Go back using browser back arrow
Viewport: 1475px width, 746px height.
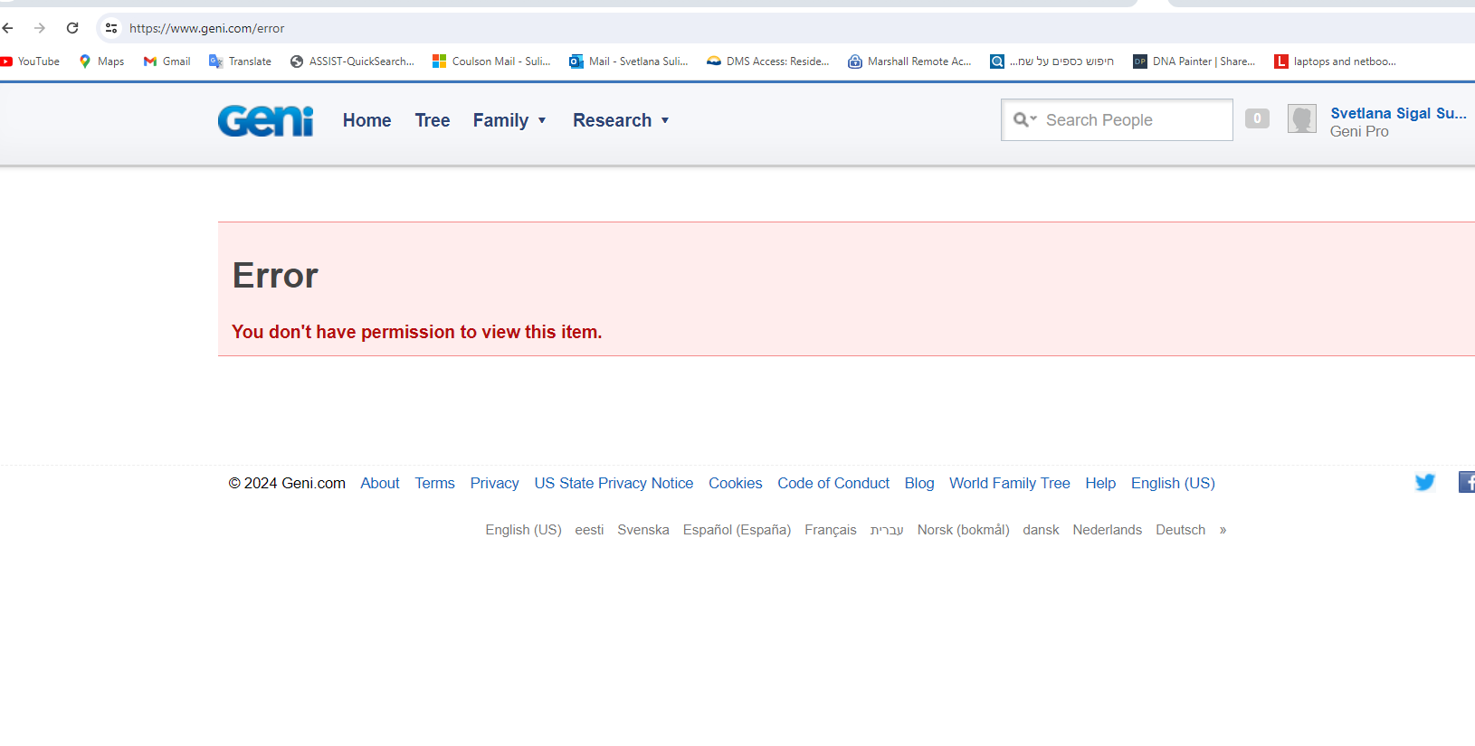(8, 28)
